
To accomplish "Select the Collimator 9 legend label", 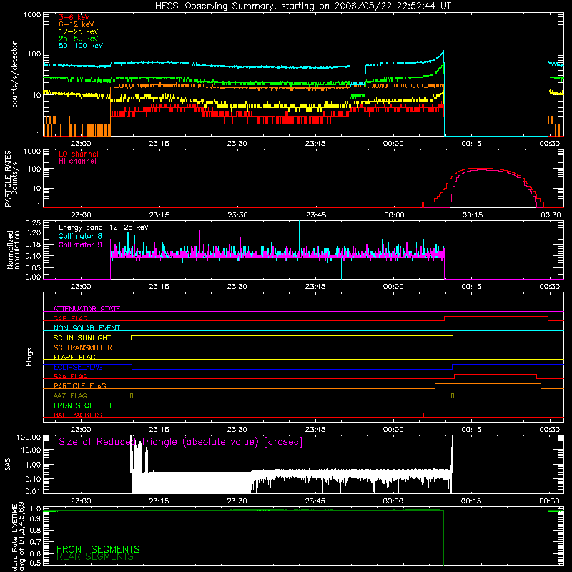I will (x=80, y=245).
